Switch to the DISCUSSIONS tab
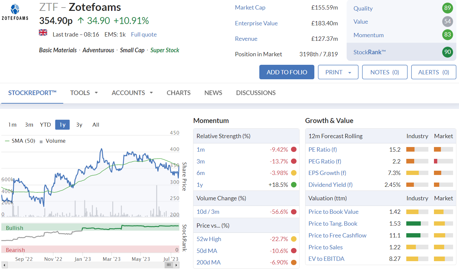Viewport: 459px width, 272px height. [x=256, y=93]
